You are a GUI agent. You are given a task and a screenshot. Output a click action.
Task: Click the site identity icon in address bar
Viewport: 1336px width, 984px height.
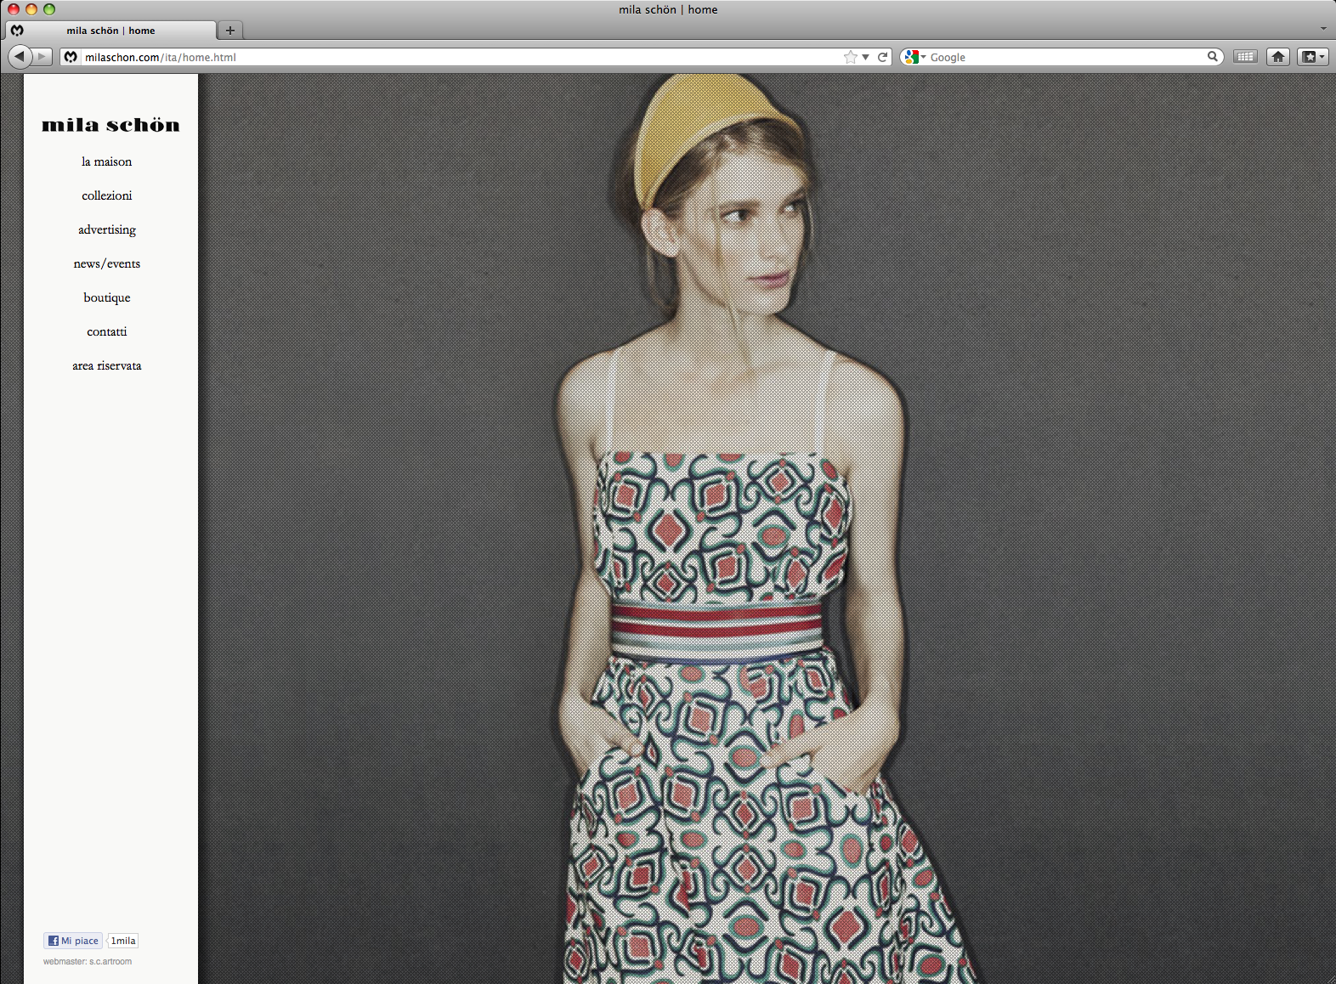pyautogui.click(x=71, y=57)
